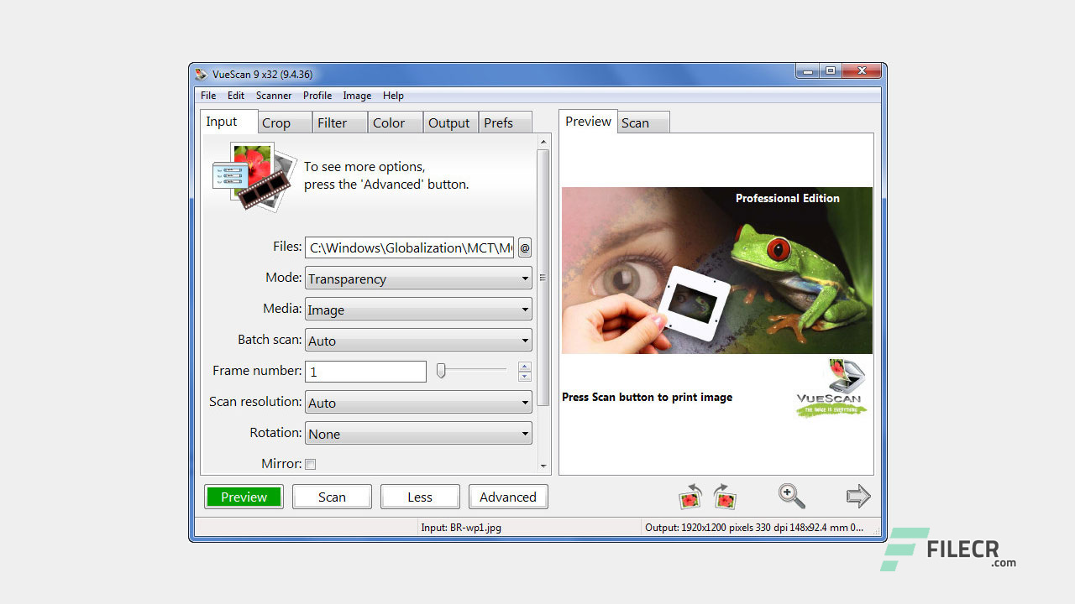Click the Scan button at bottom
This screenshot has height=604, width=1075.
pyautogui.click(x=332, y=497)
